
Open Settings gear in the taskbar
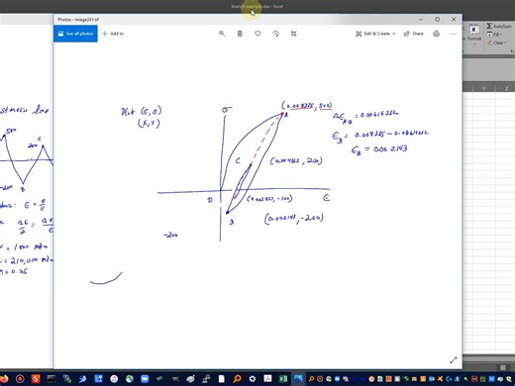tap(253, 379)
